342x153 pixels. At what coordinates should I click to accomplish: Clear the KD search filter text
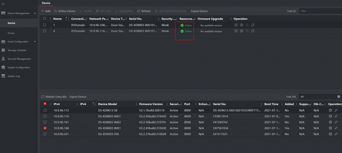click(338, 96)
